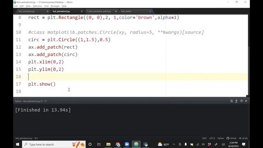Open the Help menu
The height and width of the screenshot is (148, 263).
tap(64, 6)
